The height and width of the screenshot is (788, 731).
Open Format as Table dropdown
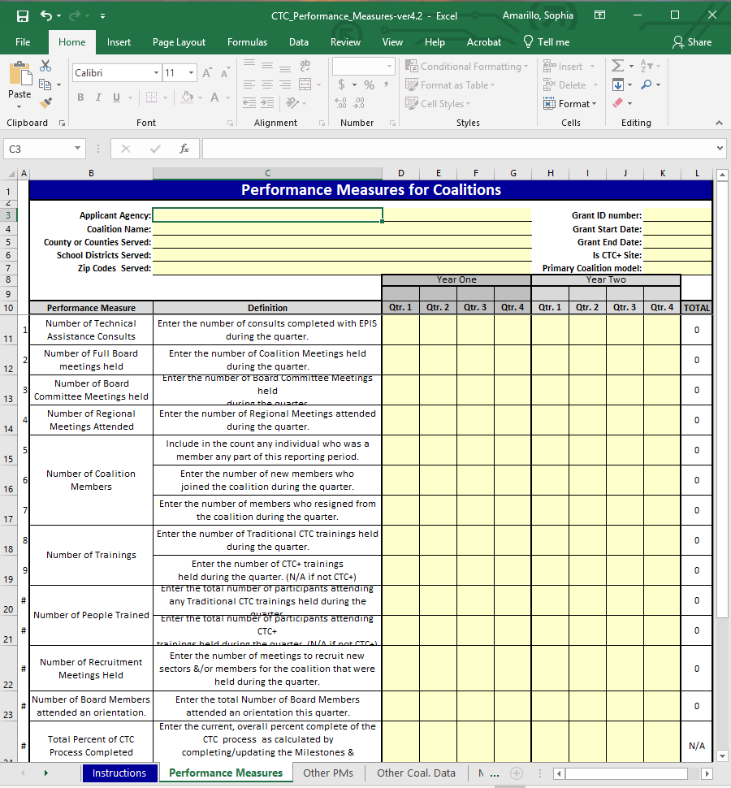450,85
